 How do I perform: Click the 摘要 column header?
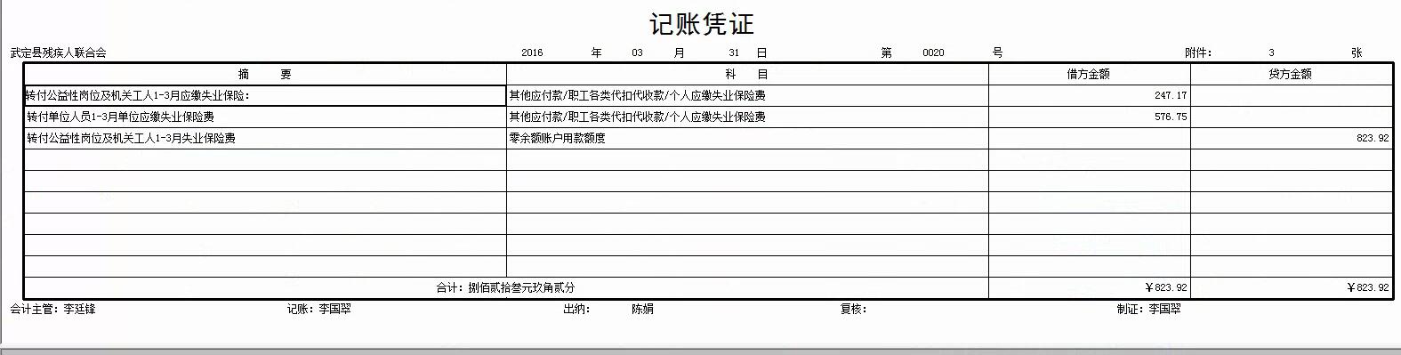pos(265,74)
